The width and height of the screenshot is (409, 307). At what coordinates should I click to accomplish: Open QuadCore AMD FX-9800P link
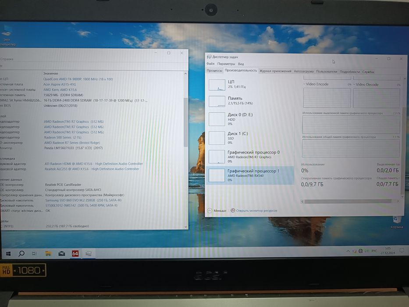click(x=78, y=79)
